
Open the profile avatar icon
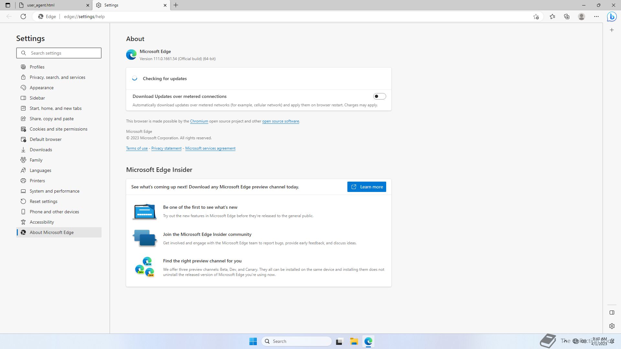coord(582,16)
